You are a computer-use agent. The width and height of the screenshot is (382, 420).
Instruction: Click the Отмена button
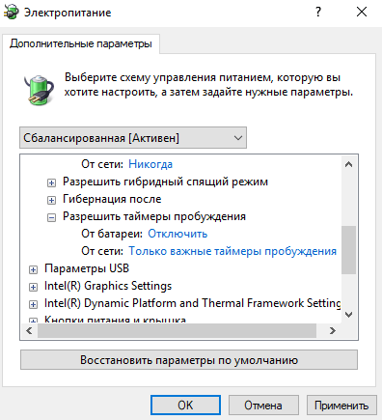(x=263, y=406)
